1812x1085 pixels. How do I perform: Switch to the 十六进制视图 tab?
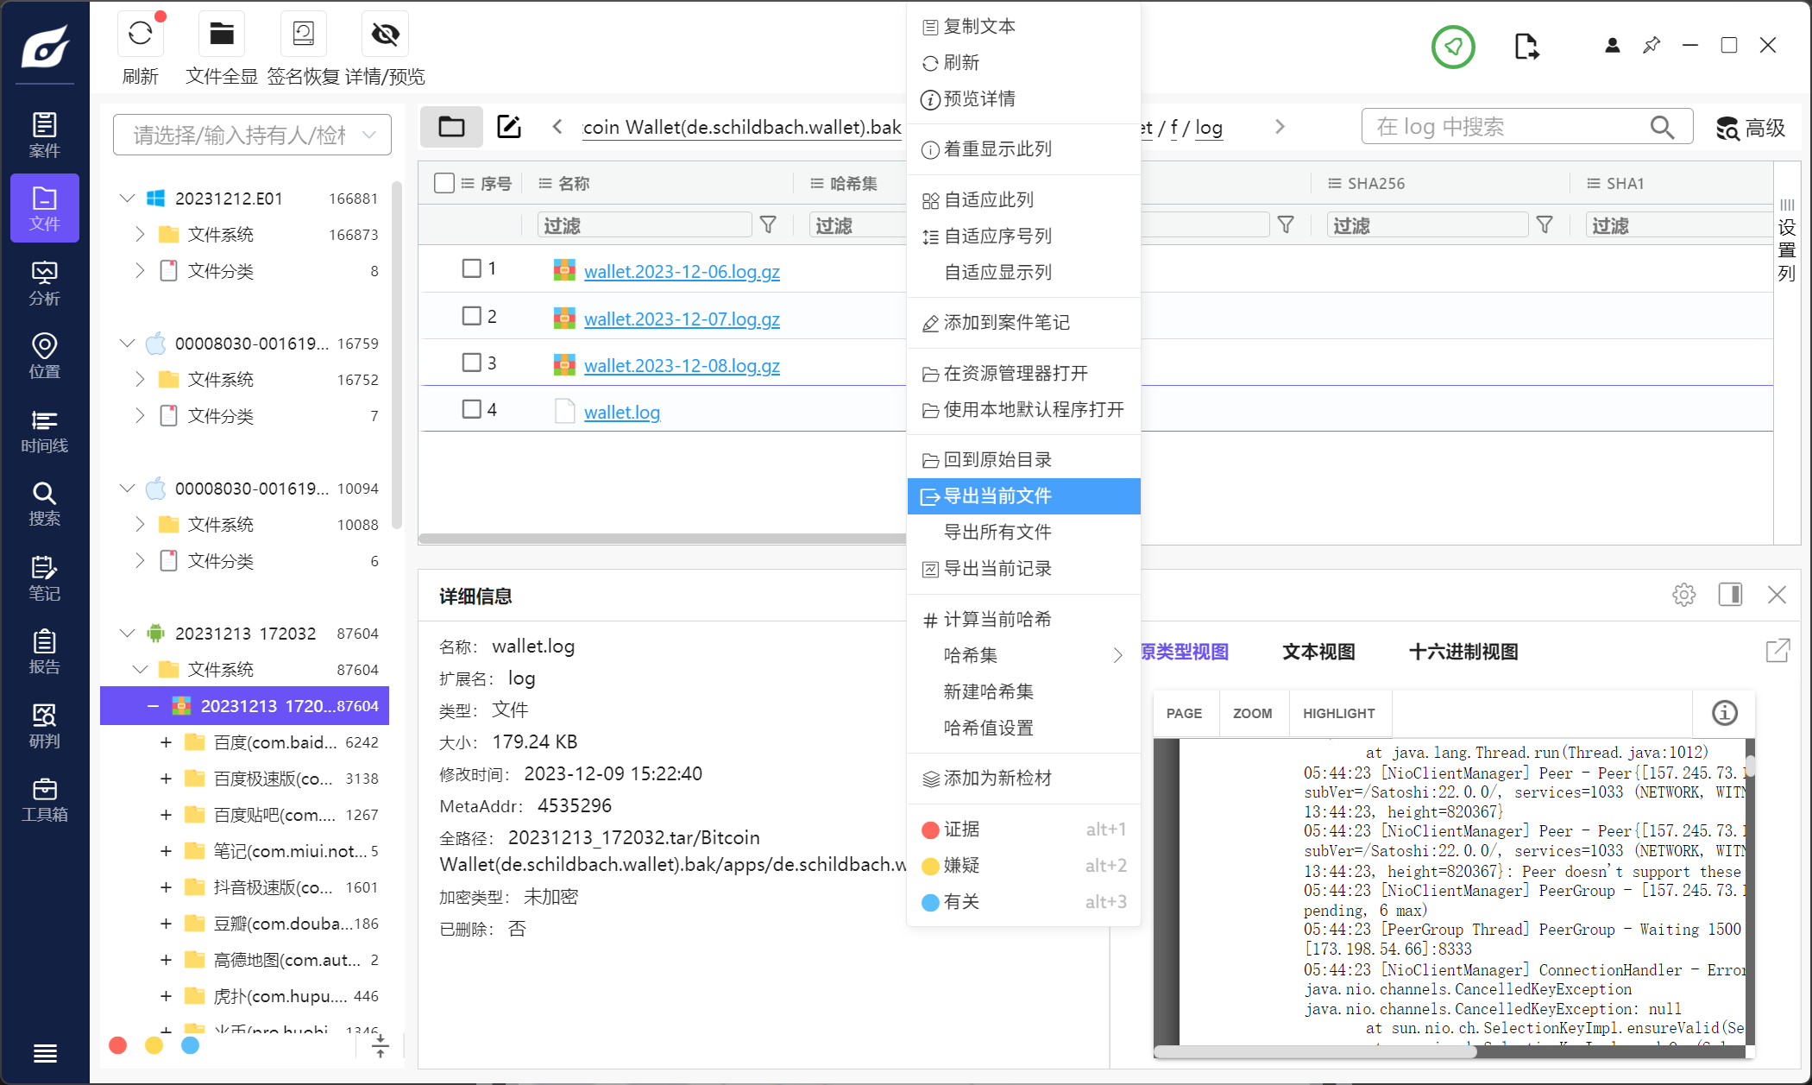point(1463,652)
